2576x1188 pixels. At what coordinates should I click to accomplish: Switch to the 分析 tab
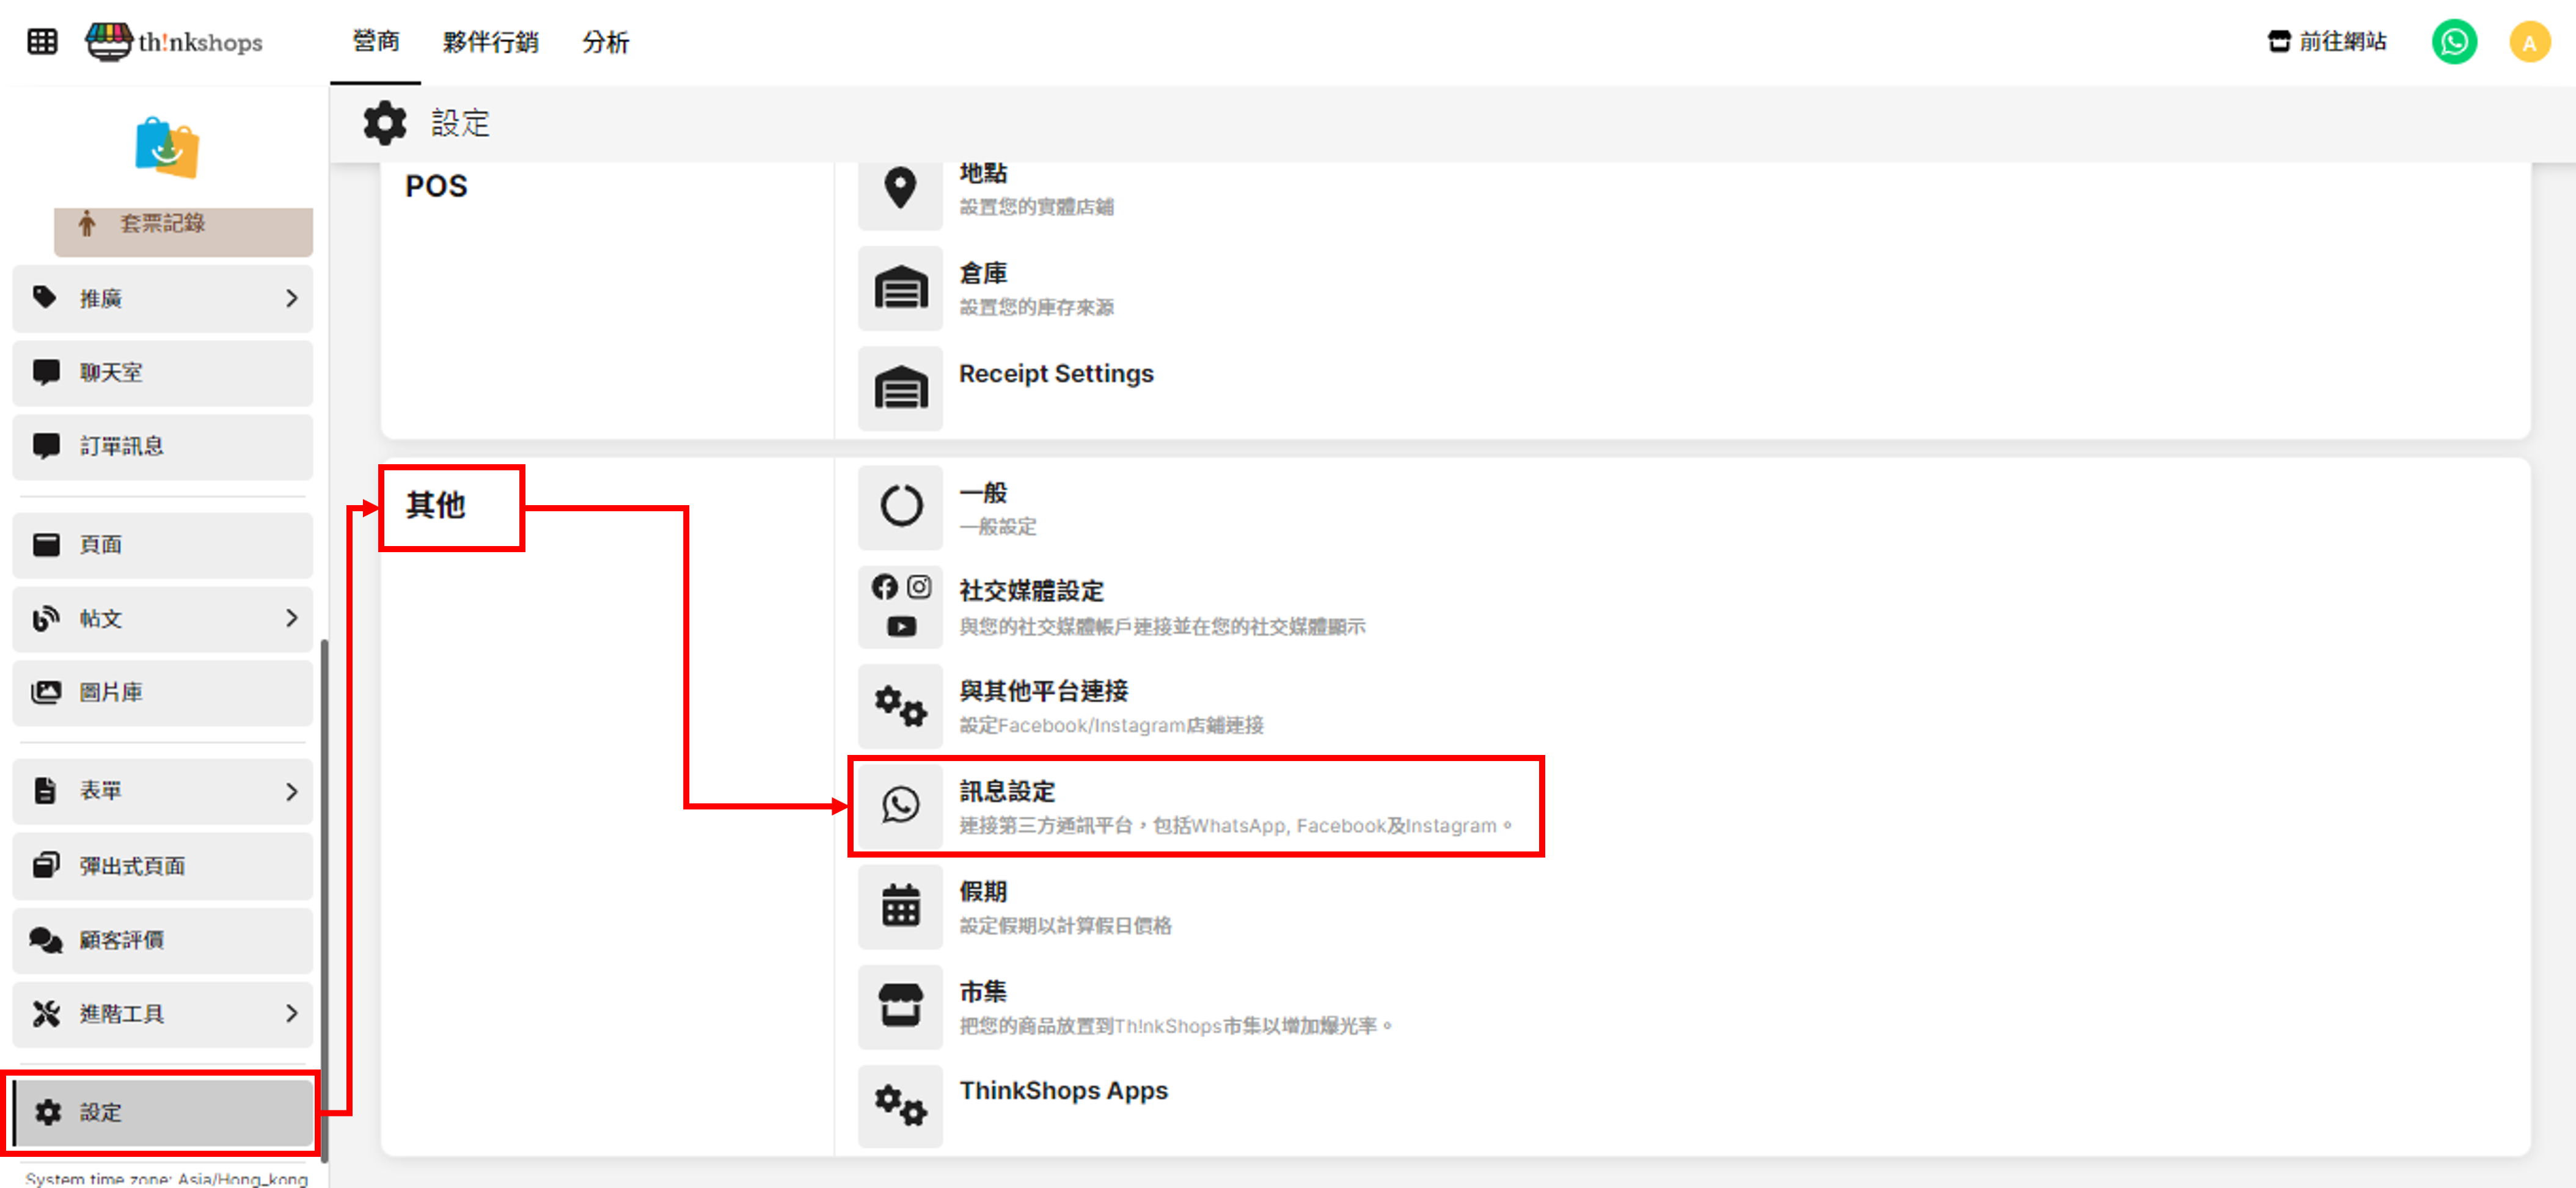[x=605, y=42]
